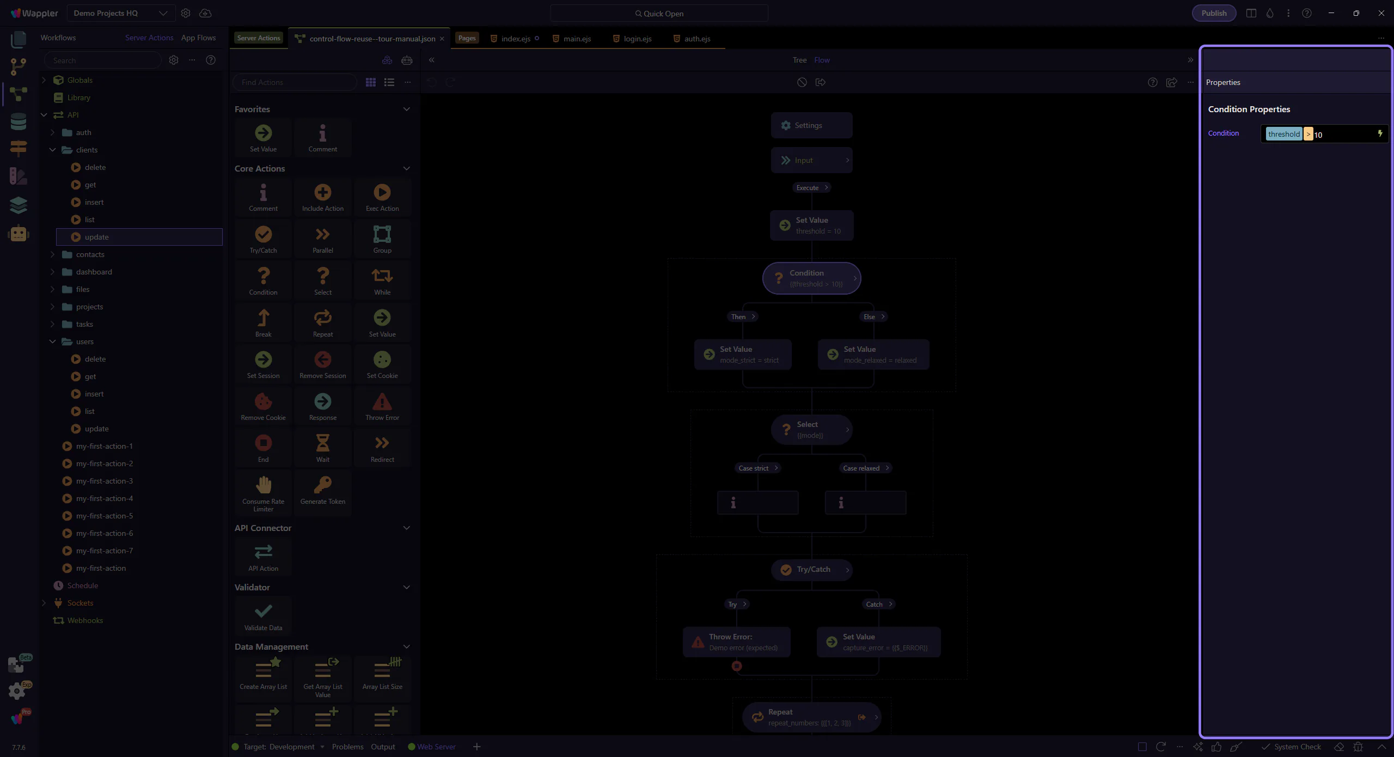
Task: Click the Validate Data checkmark icon
Action: tap(263, 611)
